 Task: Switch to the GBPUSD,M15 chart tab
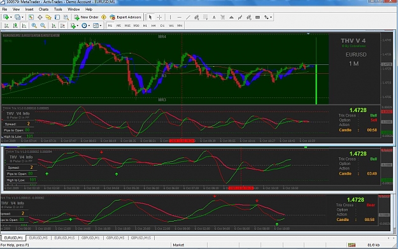(x=141, y=238)
